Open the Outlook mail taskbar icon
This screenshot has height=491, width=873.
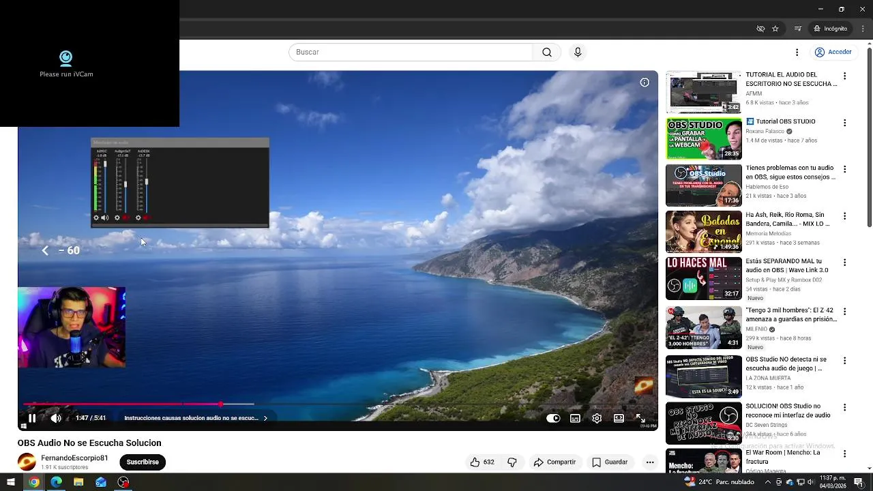[101, 482]
